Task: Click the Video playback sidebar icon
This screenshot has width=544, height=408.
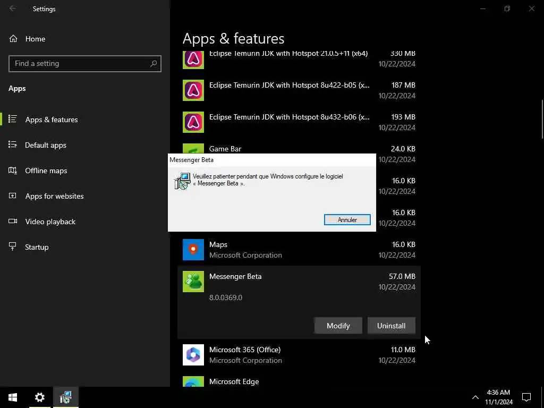Action: coord(13,222)
